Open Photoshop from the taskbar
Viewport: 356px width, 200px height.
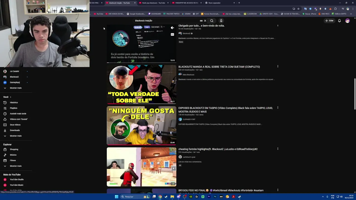tap(215, 197)
